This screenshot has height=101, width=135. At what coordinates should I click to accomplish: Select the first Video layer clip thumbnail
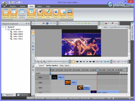(x=54, y=77)
